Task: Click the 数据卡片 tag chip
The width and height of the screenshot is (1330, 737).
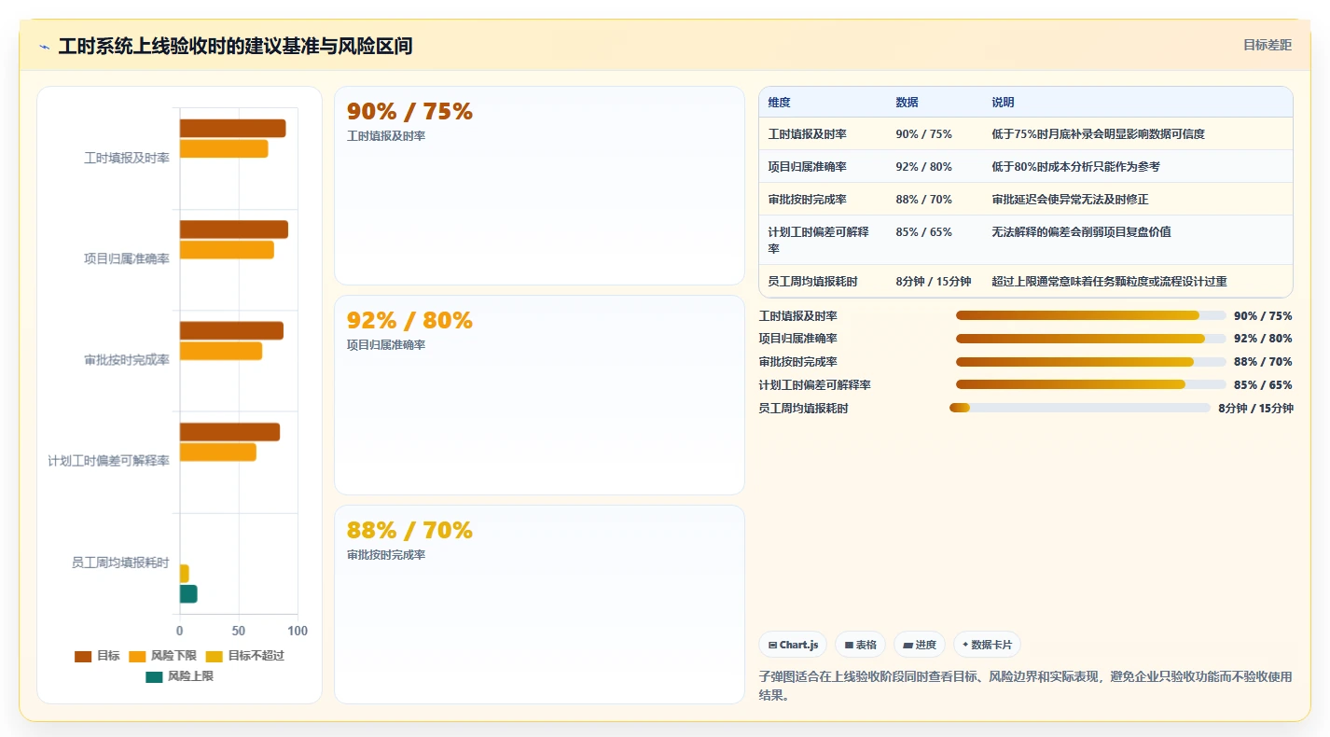Action: [x=987, y=645]
